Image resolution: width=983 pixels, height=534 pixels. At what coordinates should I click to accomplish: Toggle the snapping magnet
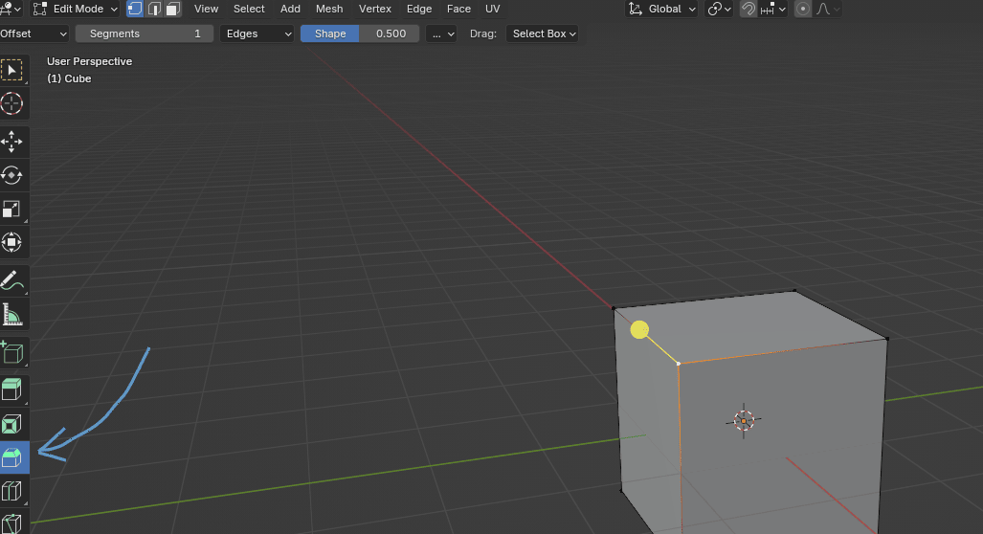749,9
